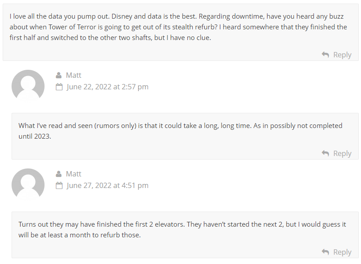Click Matt's avatar on June 22 comment
The image size is (361, 264).
[x=28, y=85]
